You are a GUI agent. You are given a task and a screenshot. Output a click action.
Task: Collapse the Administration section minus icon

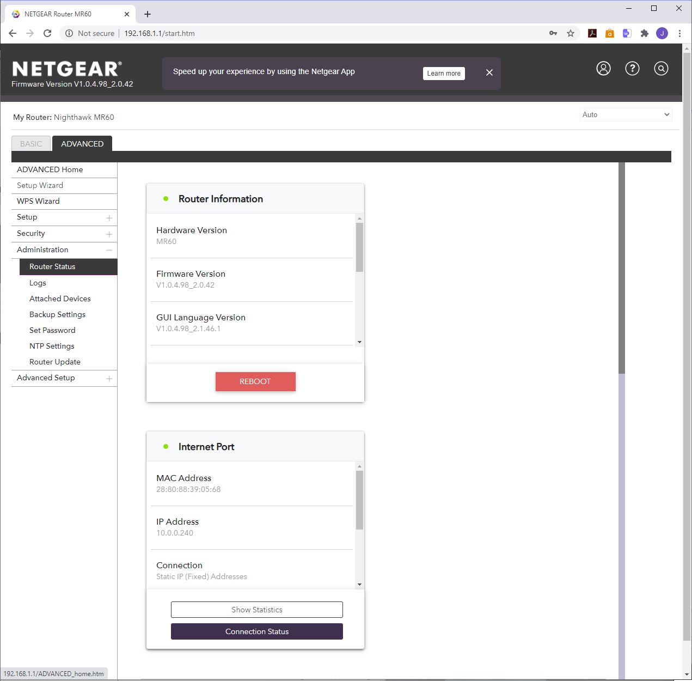tap(109, 250)
